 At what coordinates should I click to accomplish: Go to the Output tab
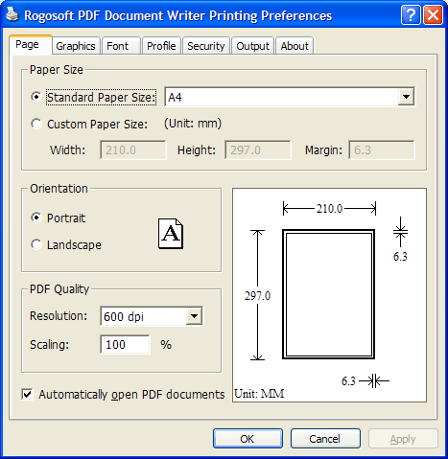point(252,46)
